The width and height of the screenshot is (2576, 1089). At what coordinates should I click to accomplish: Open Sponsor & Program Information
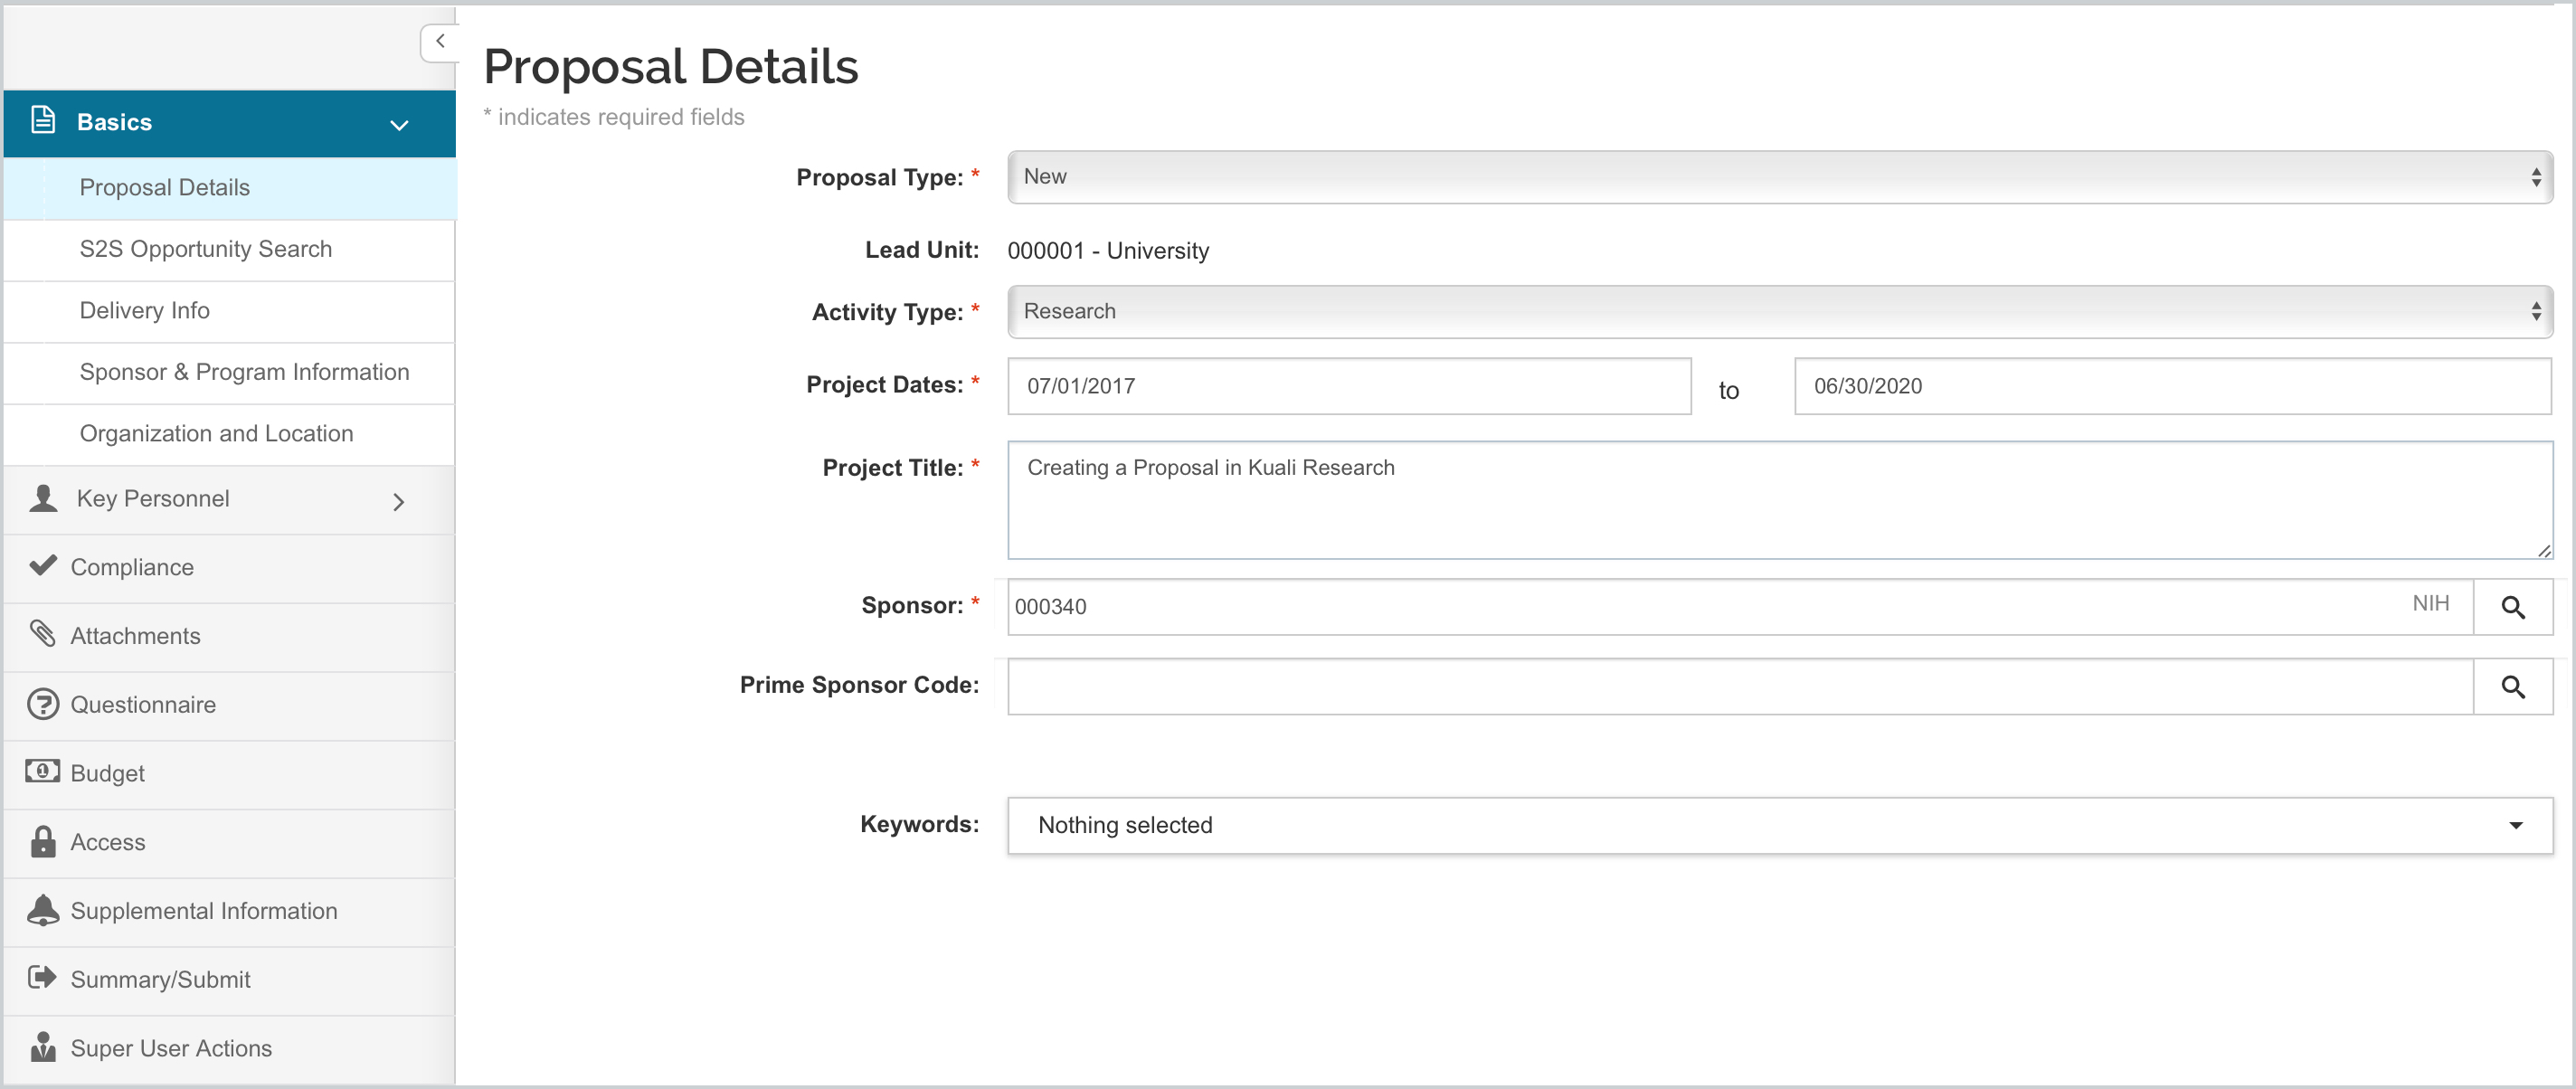coord(230,373)
